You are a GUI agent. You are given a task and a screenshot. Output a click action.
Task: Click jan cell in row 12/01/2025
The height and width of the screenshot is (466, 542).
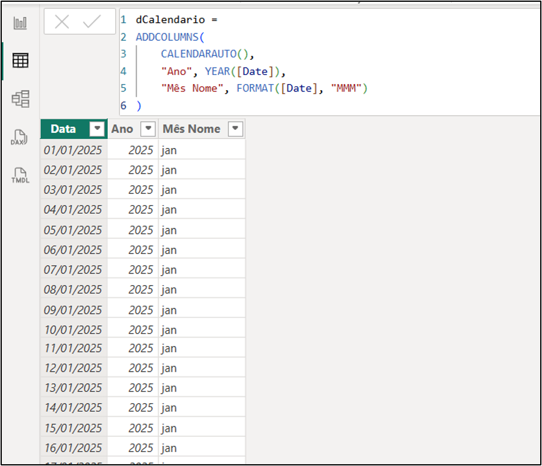pyautogui.click(x=202, y=367)
